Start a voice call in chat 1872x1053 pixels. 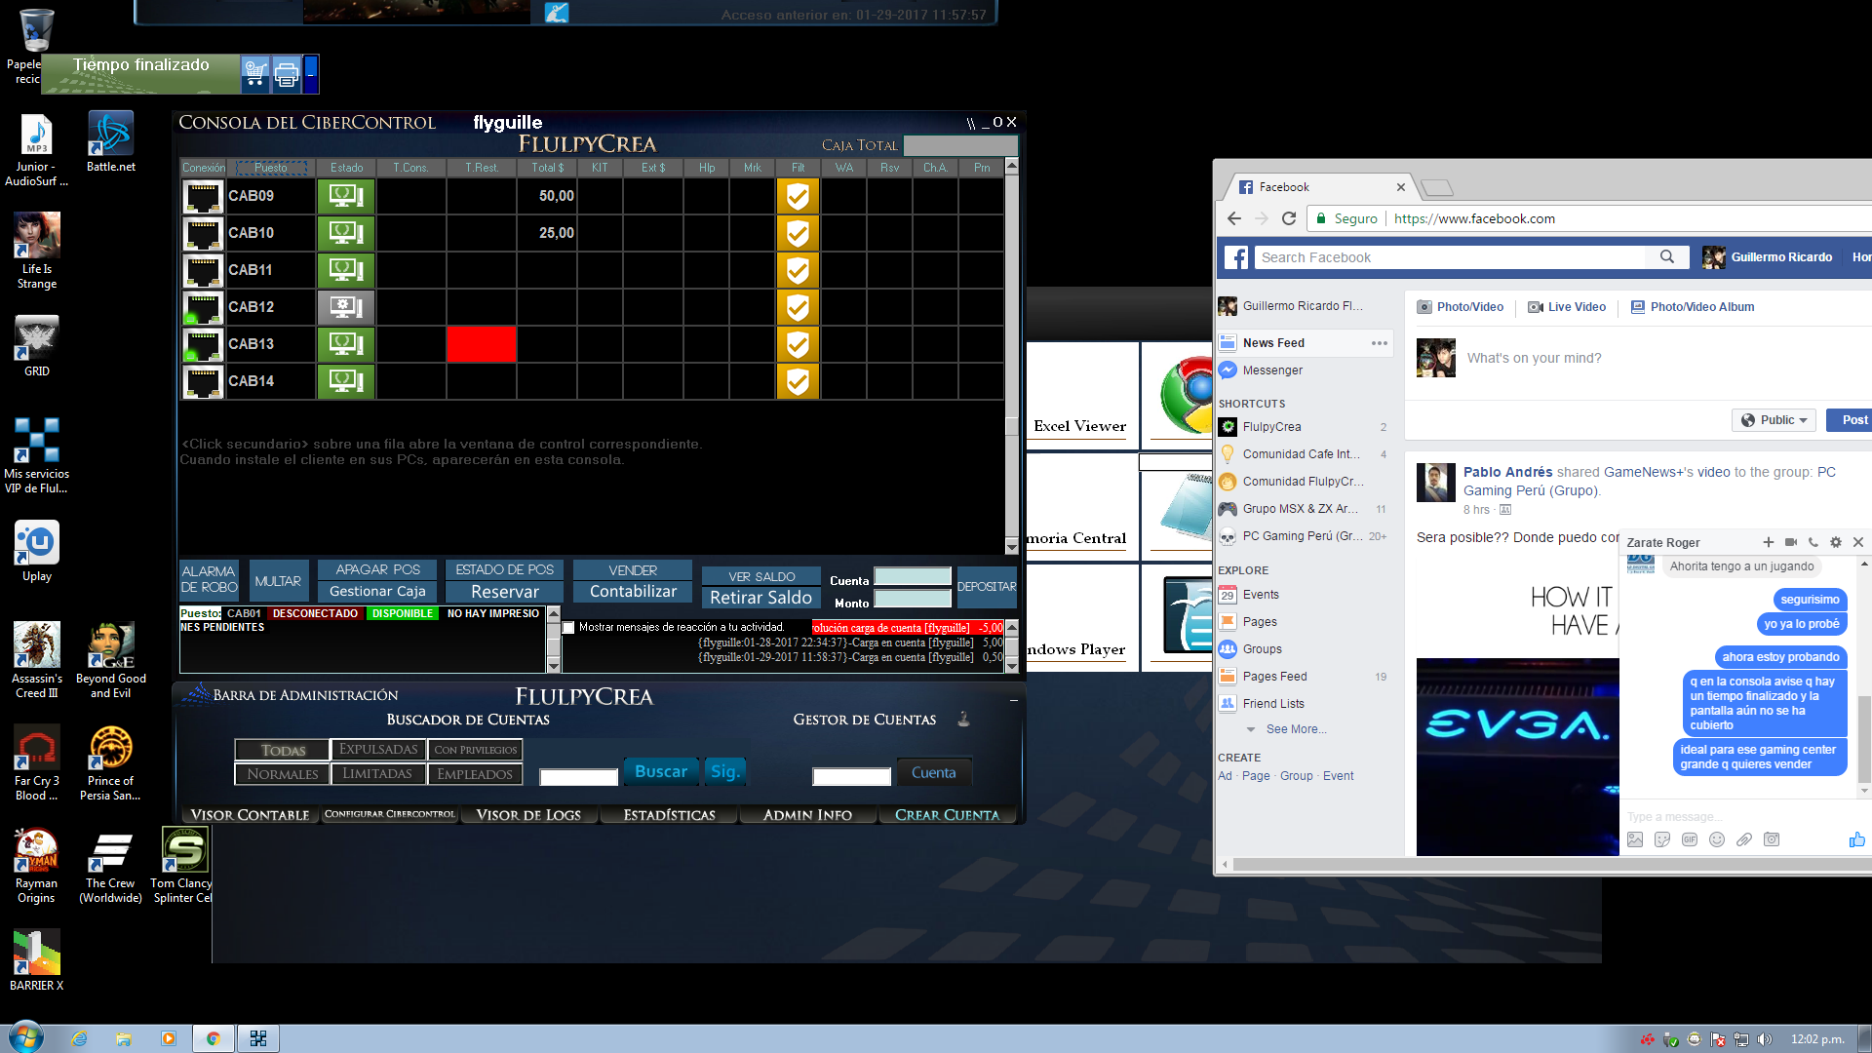click(1813, 542)
